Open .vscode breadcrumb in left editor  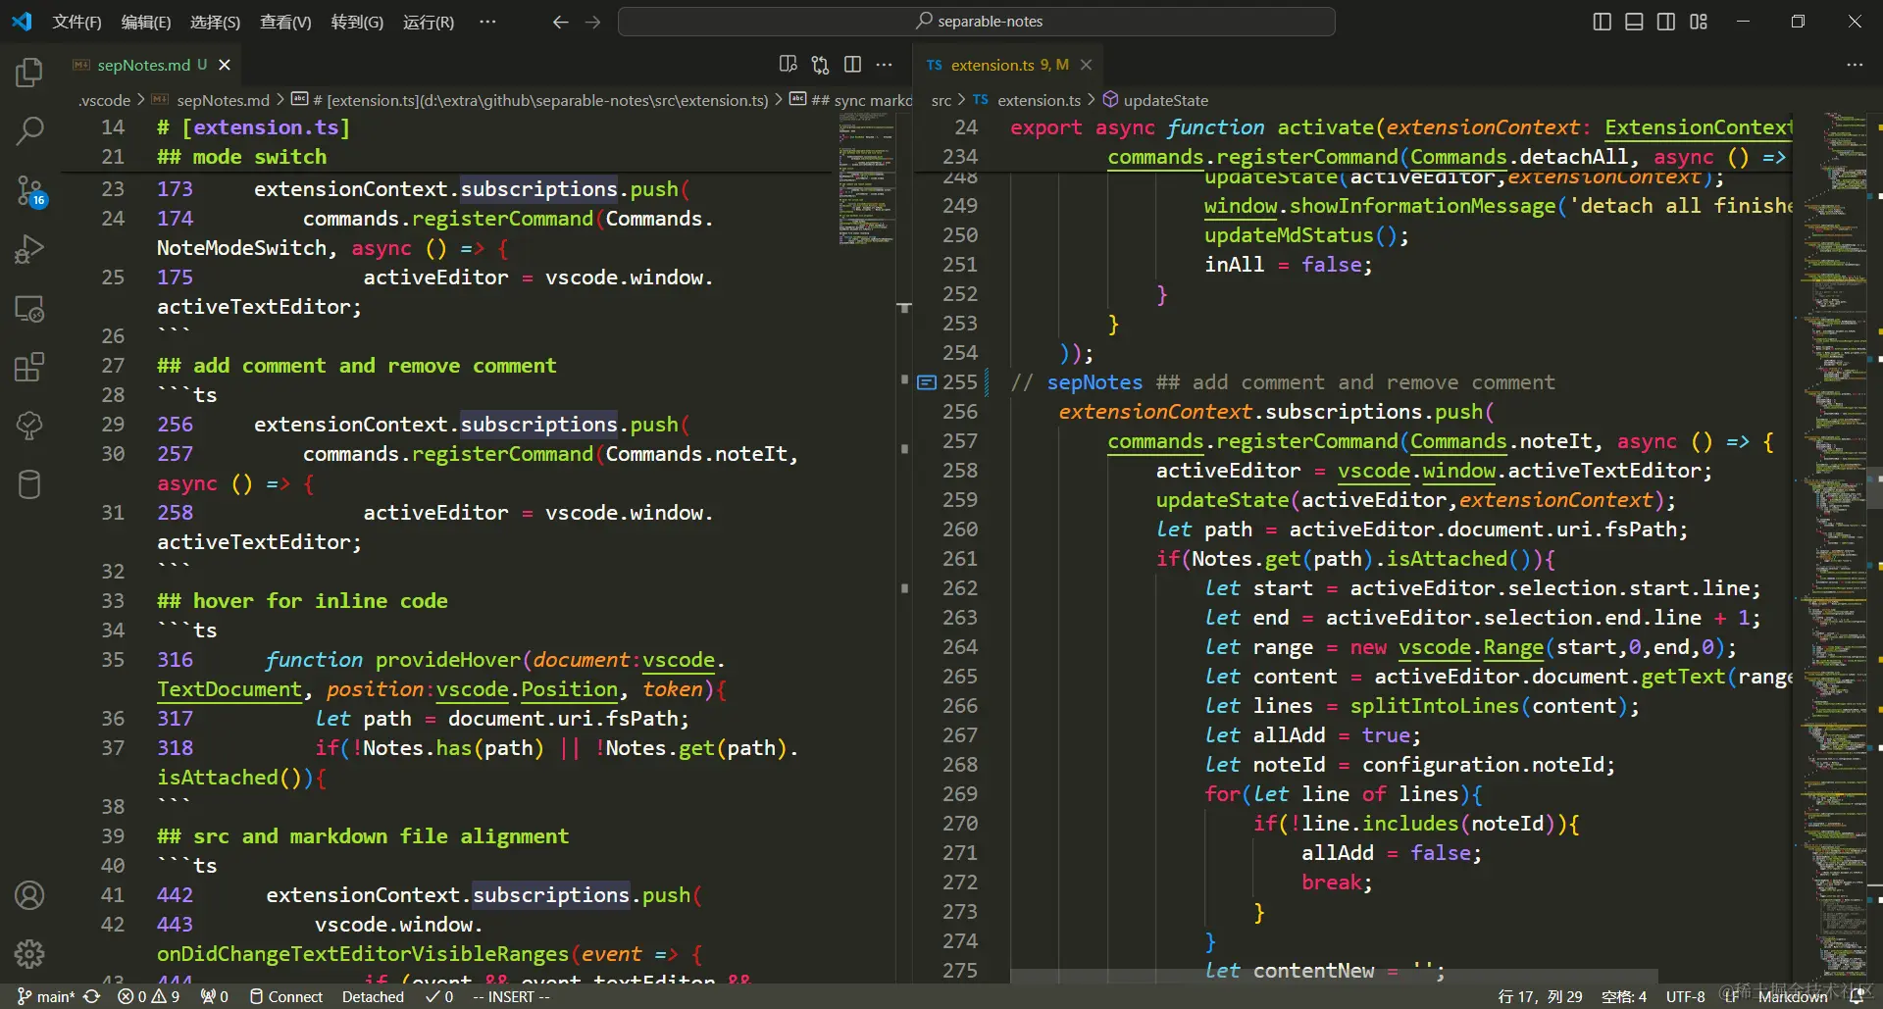105,100
